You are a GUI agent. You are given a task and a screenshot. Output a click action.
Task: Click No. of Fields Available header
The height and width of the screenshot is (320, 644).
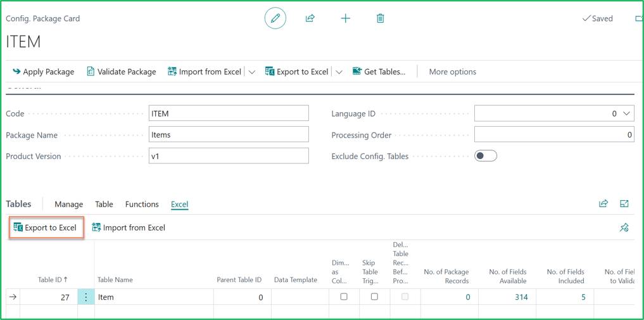tap(508, 276)
